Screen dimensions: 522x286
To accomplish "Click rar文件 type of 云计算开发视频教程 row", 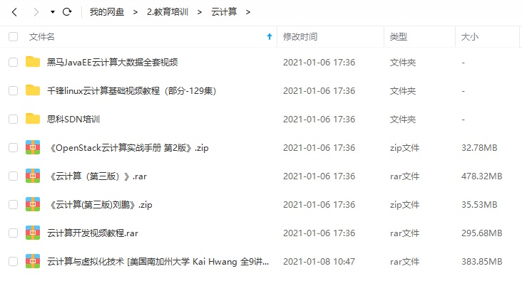I will 404,233.
